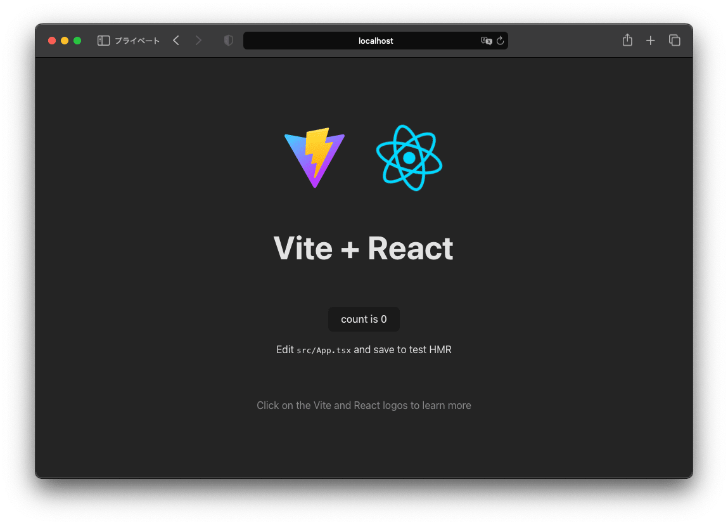Open the privacy shield report
728x525 pixels.
[x=229, y=41]
